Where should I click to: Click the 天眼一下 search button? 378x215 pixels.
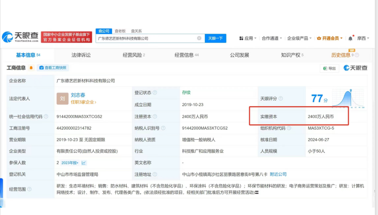[215, 38]
